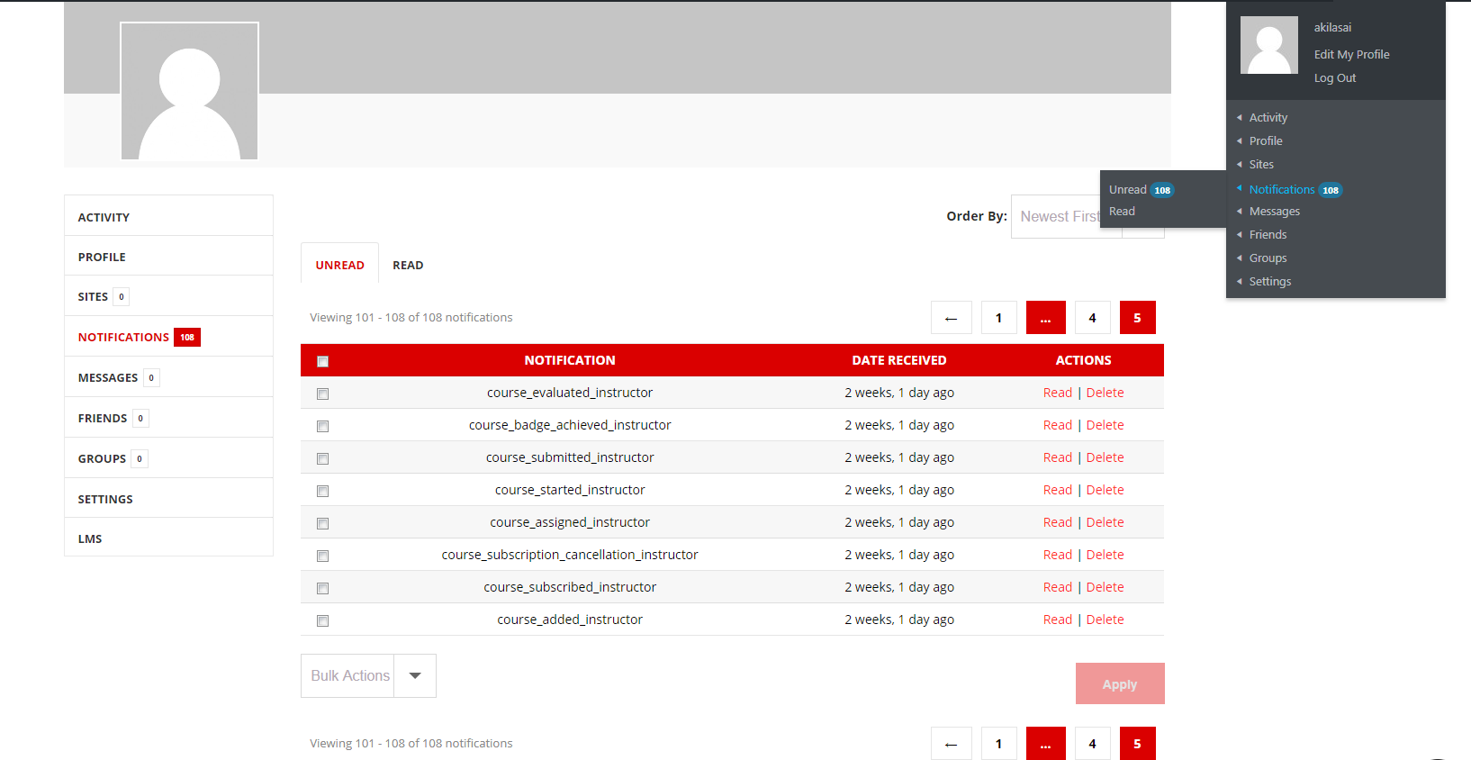Screen dimensions: 1471x760
Task: Mark course_subscribed_instructor as Read
Action: [x=1057, y=587]
